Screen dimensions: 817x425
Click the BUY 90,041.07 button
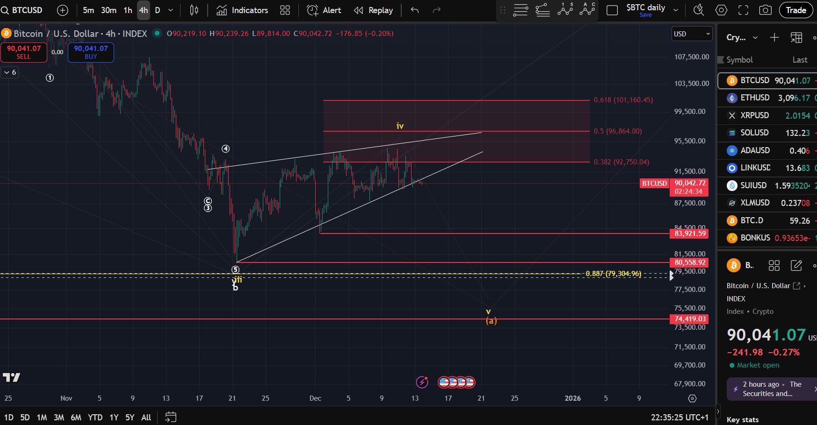coord(91,52)
